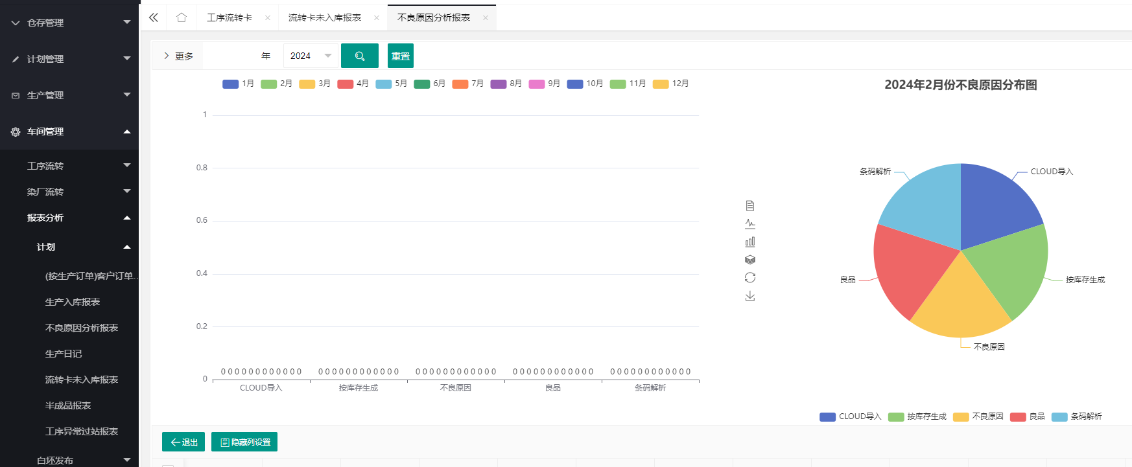Open 生产入库报表 in the sidebar
The height and width of the screenshot is (467, 1132).
[x=73, y=302]
